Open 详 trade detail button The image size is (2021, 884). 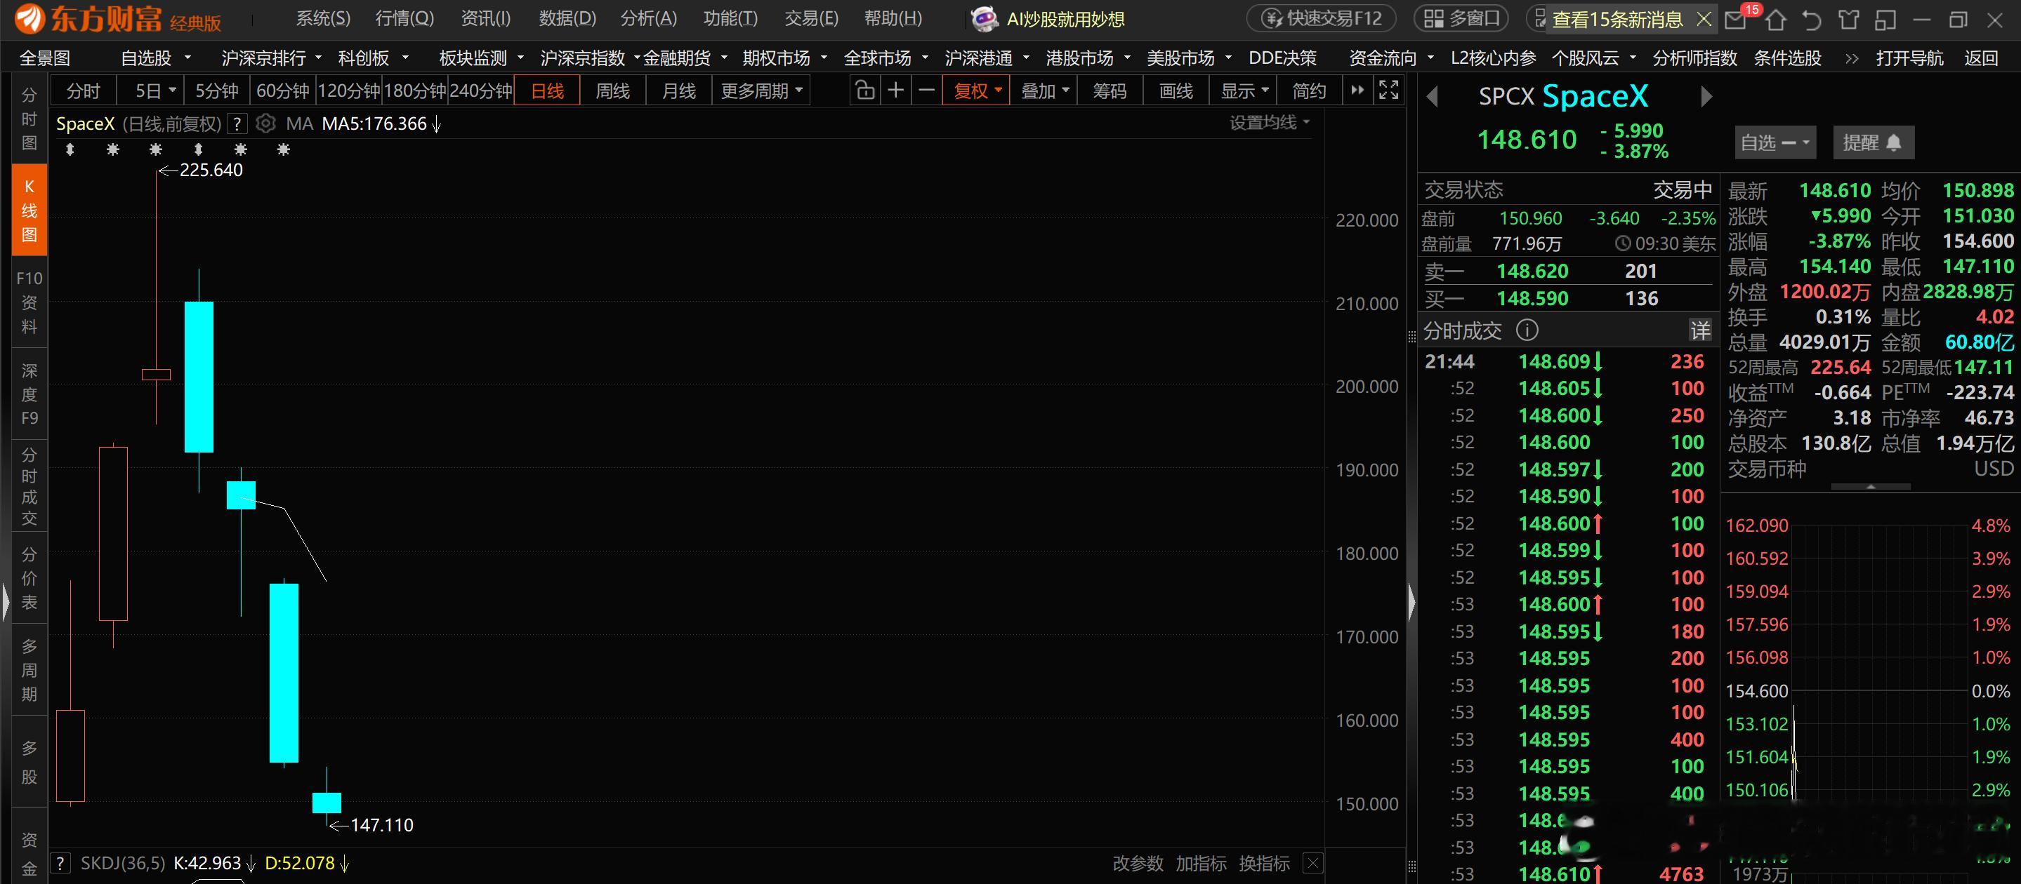(1700, 330)
